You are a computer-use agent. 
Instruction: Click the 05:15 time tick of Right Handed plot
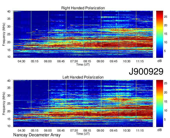coord(34,61)
